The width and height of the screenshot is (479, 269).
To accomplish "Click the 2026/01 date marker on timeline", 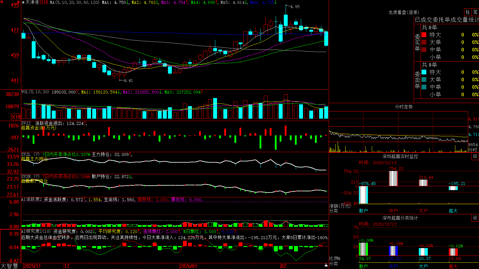I will [x=188, y=266].
